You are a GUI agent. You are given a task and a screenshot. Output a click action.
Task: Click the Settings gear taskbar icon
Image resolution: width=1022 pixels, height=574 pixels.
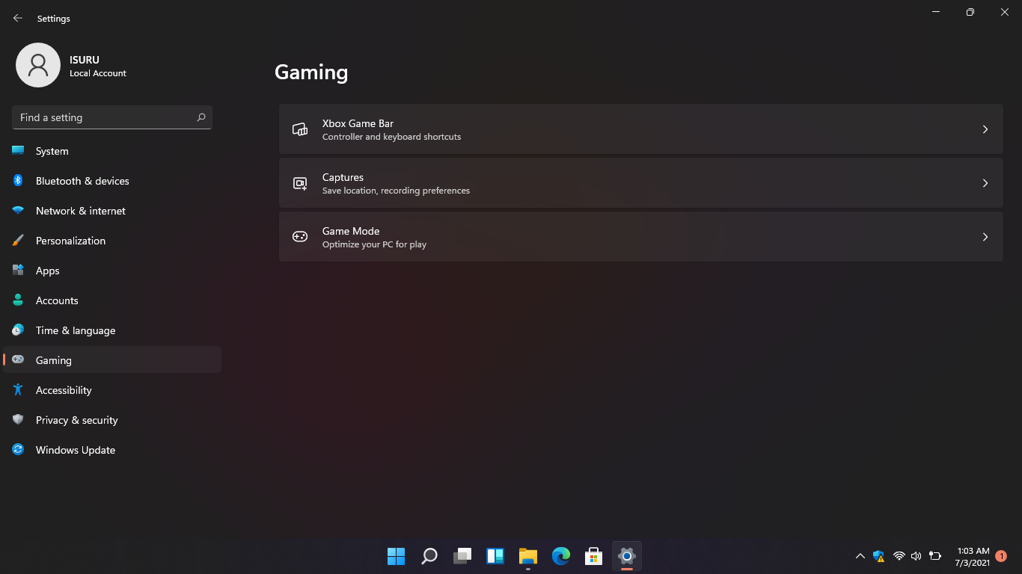(x=627, y=556)
